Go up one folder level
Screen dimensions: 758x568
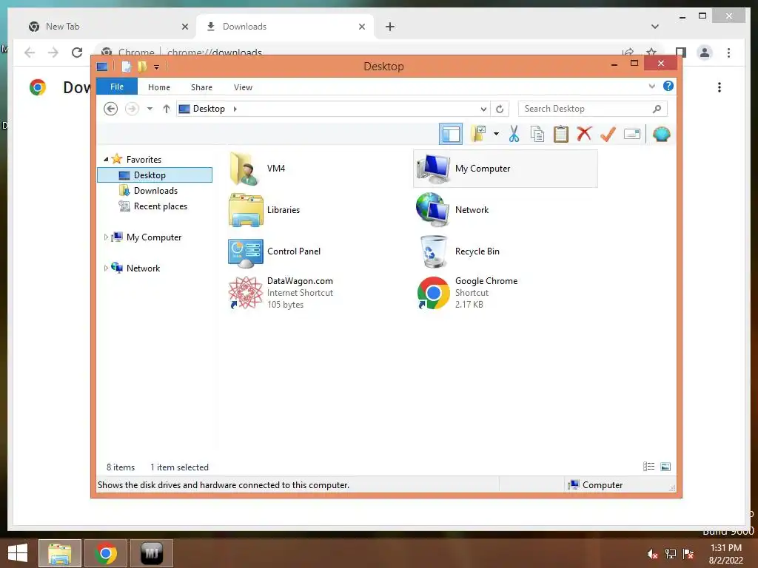click(167, 109)
